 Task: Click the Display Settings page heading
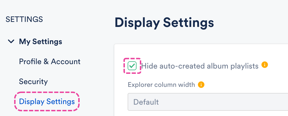pos(164,23)
